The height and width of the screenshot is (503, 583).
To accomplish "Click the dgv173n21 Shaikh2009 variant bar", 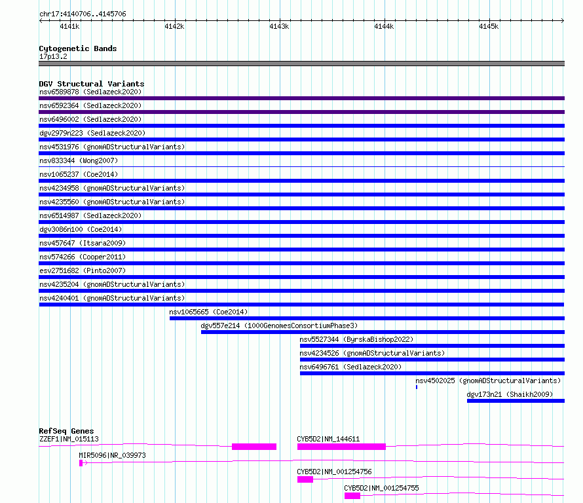I will 516,401.
